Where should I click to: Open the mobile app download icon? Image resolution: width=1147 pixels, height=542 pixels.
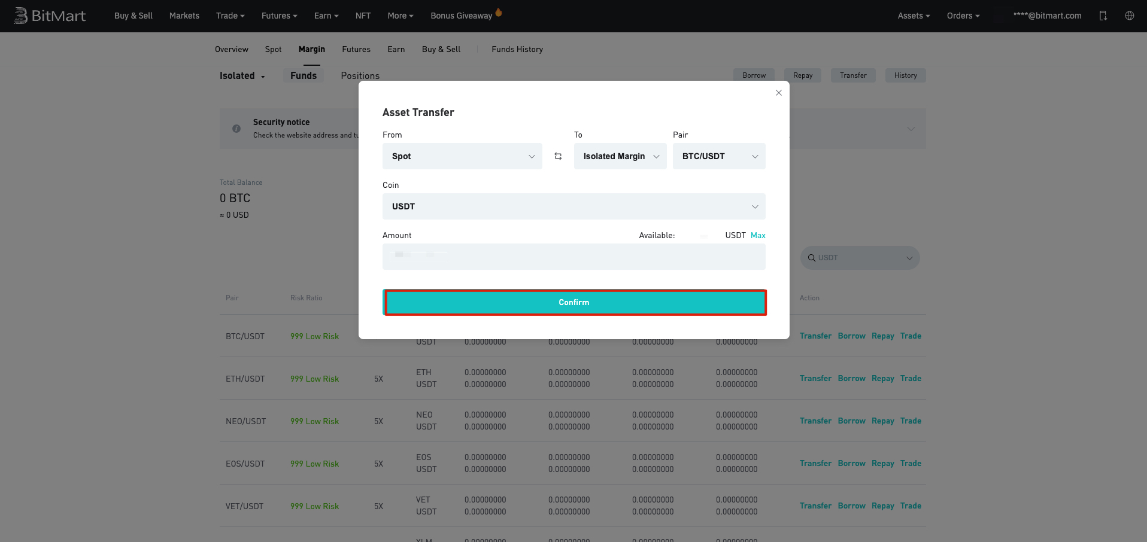click(x=1103, y=16)
